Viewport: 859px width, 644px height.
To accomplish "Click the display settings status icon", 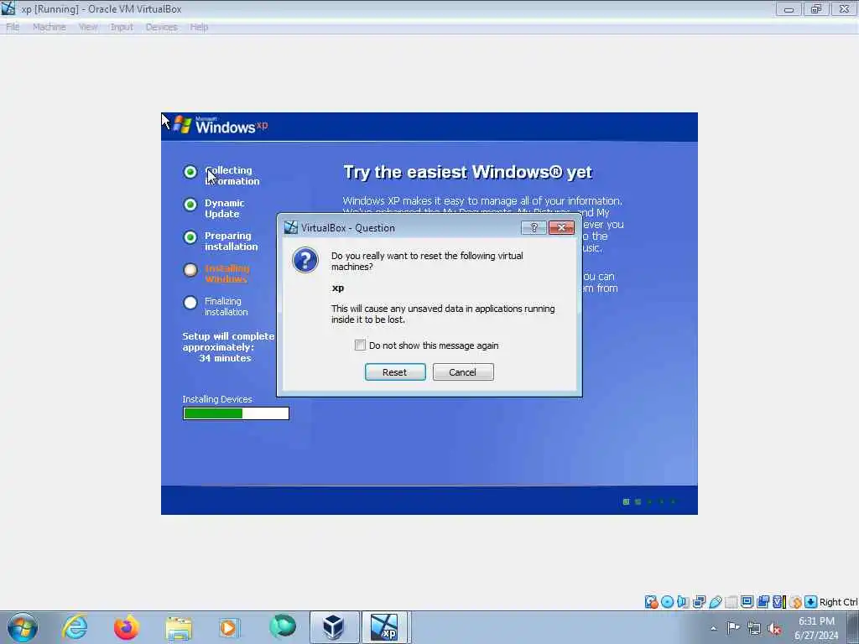I will [x=747, y=602].
